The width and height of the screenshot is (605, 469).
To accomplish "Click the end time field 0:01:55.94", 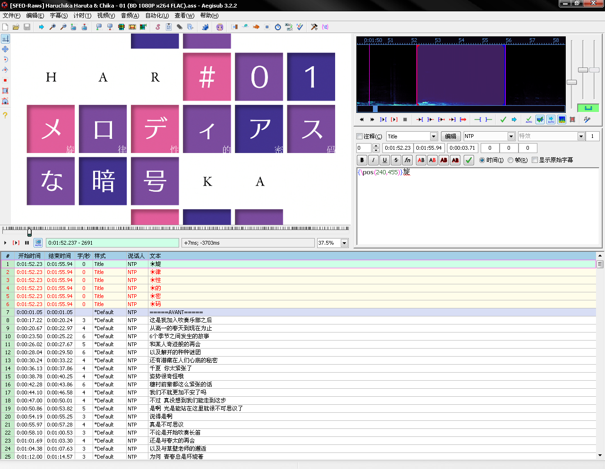I will click(x=429, y=148).
